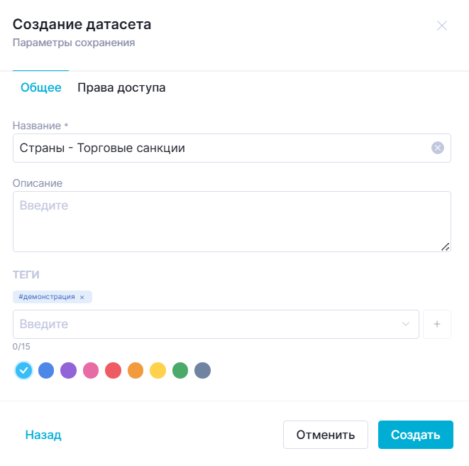Click the Отменить button

(325, 435)
